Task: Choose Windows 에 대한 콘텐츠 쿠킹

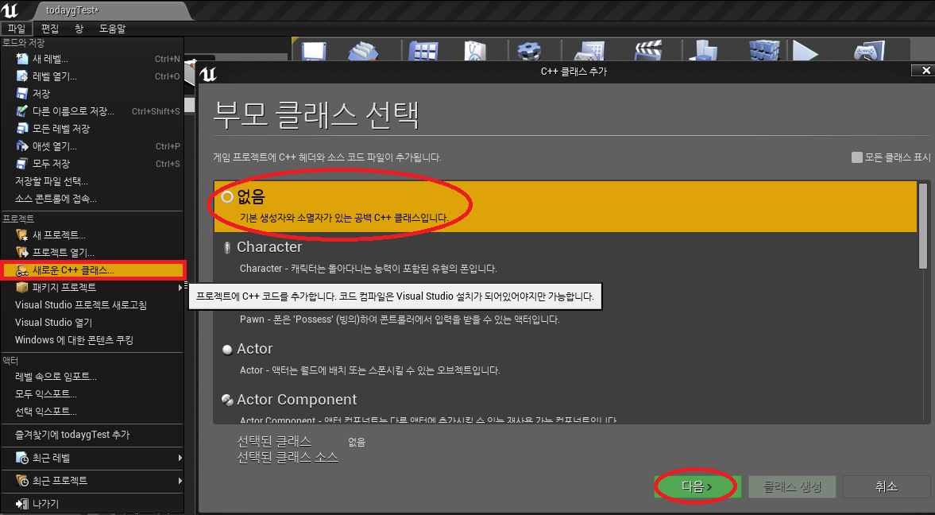Action: 92,340
